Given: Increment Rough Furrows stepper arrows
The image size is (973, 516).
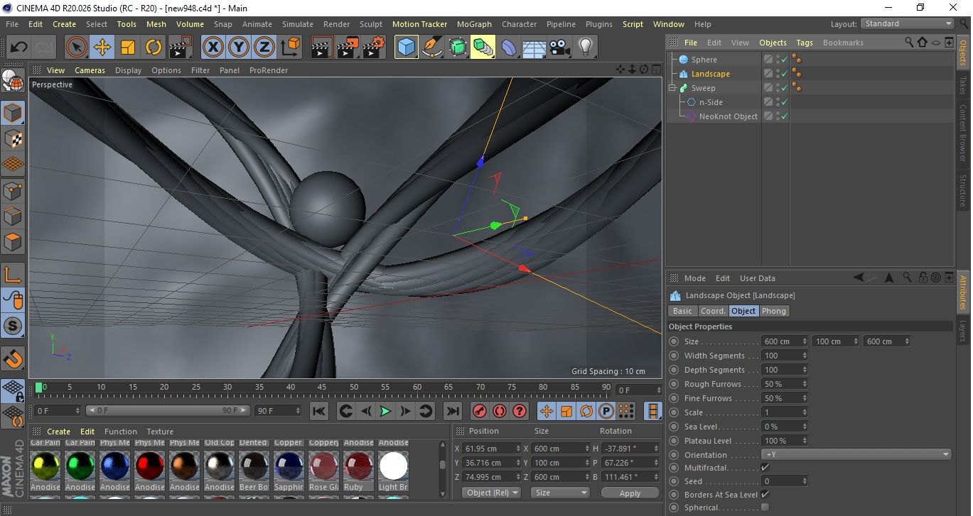Looking at the screenshot, I should click(805, 384).
